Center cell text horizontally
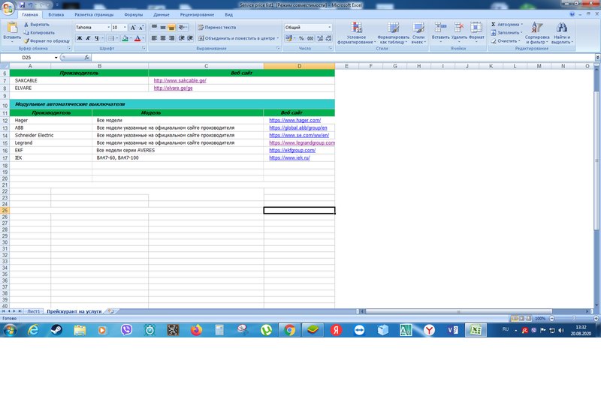 (x=163, y=38)
